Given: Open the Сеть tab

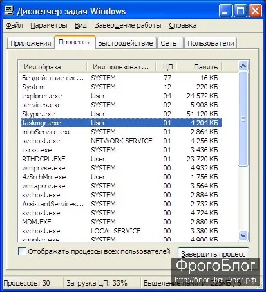Looking at the screenshot, I should tap(170, 43).
